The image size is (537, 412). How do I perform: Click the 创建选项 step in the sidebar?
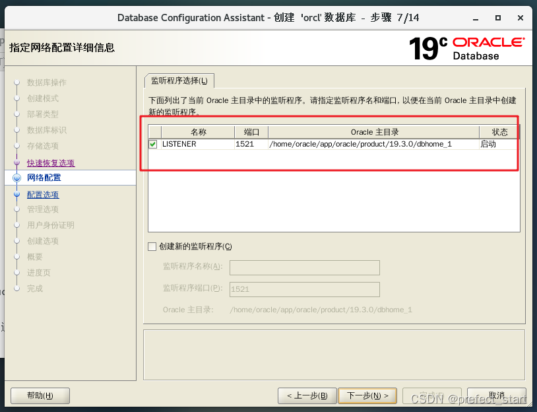[x=43, y=240]
